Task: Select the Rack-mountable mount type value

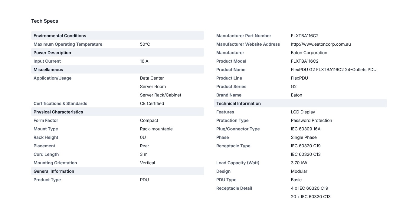Action: pyautogui.click(x=156, y=129)
